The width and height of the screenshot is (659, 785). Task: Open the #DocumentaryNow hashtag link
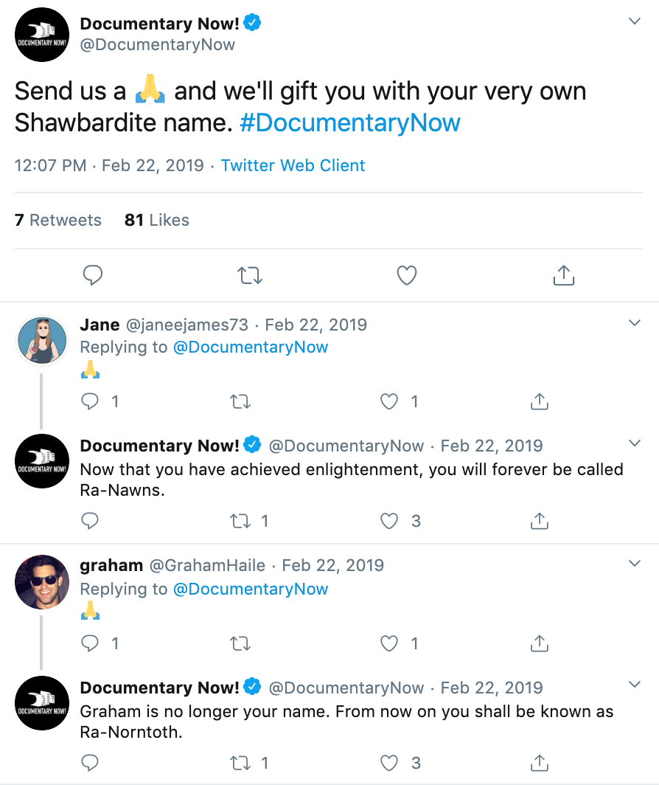pyautogui.click(x=350, y=122)
